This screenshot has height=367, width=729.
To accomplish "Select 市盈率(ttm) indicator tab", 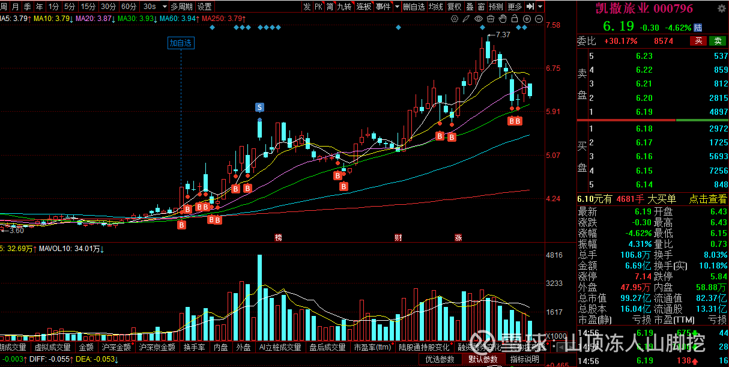I will pos(372,347).
